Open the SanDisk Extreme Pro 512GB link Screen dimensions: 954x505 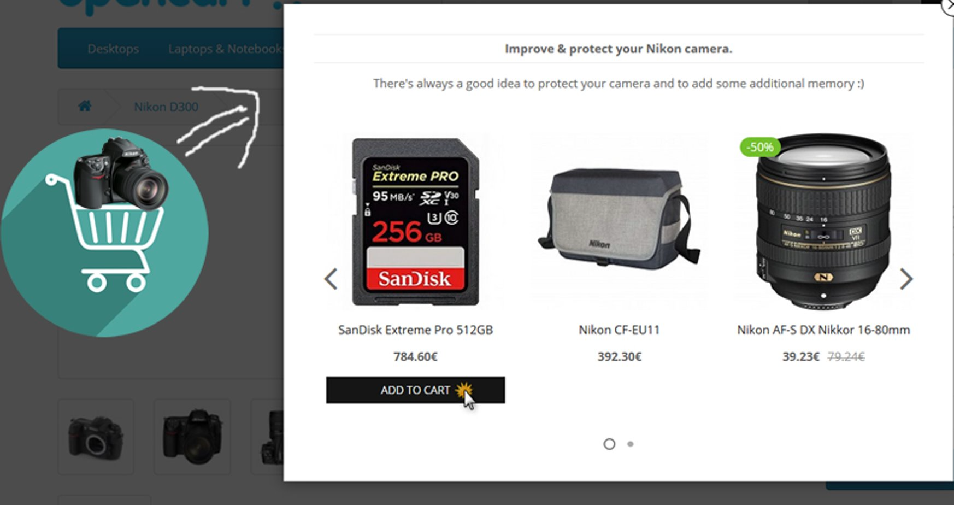coord(415,330)
